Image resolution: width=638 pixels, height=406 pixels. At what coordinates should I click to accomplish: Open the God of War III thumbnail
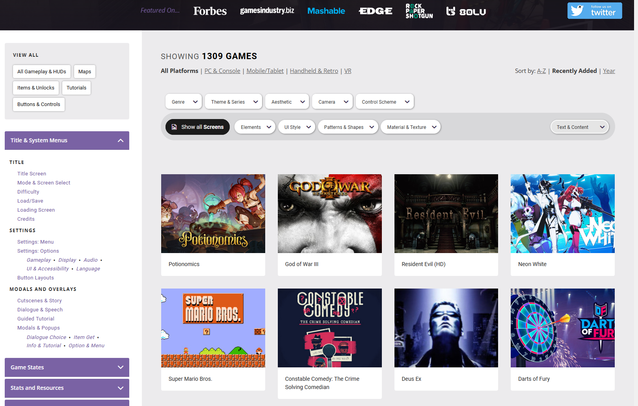point(330,214)
